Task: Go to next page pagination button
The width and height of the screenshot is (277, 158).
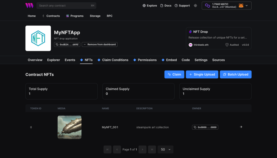Action: (142, 149)
